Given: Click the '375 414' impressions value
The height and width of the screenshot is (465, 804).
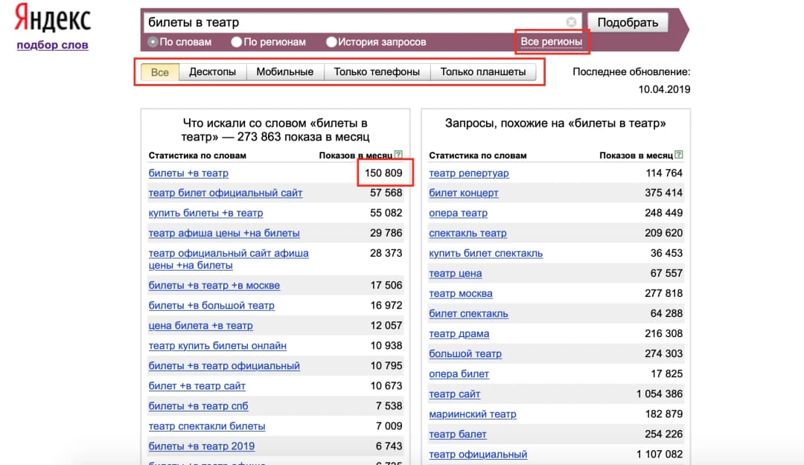Looking at the screenshot, I should click(x=664, y=193).
